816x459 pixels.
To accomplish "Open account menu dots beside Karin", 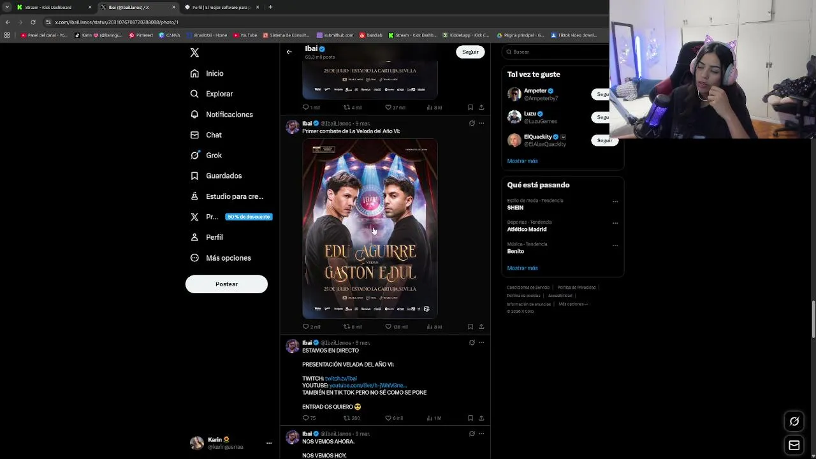I will coord(269,442).
